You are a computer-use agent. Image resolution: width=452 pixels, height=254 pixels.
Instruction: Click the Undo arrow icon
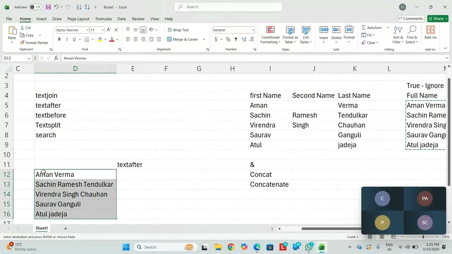pos(56,7)
